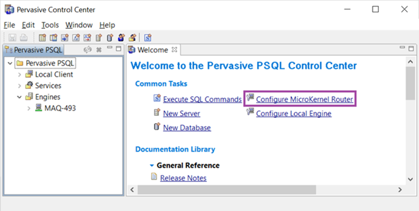Open SQL editor via toolbar S icon

click(148, 37)
